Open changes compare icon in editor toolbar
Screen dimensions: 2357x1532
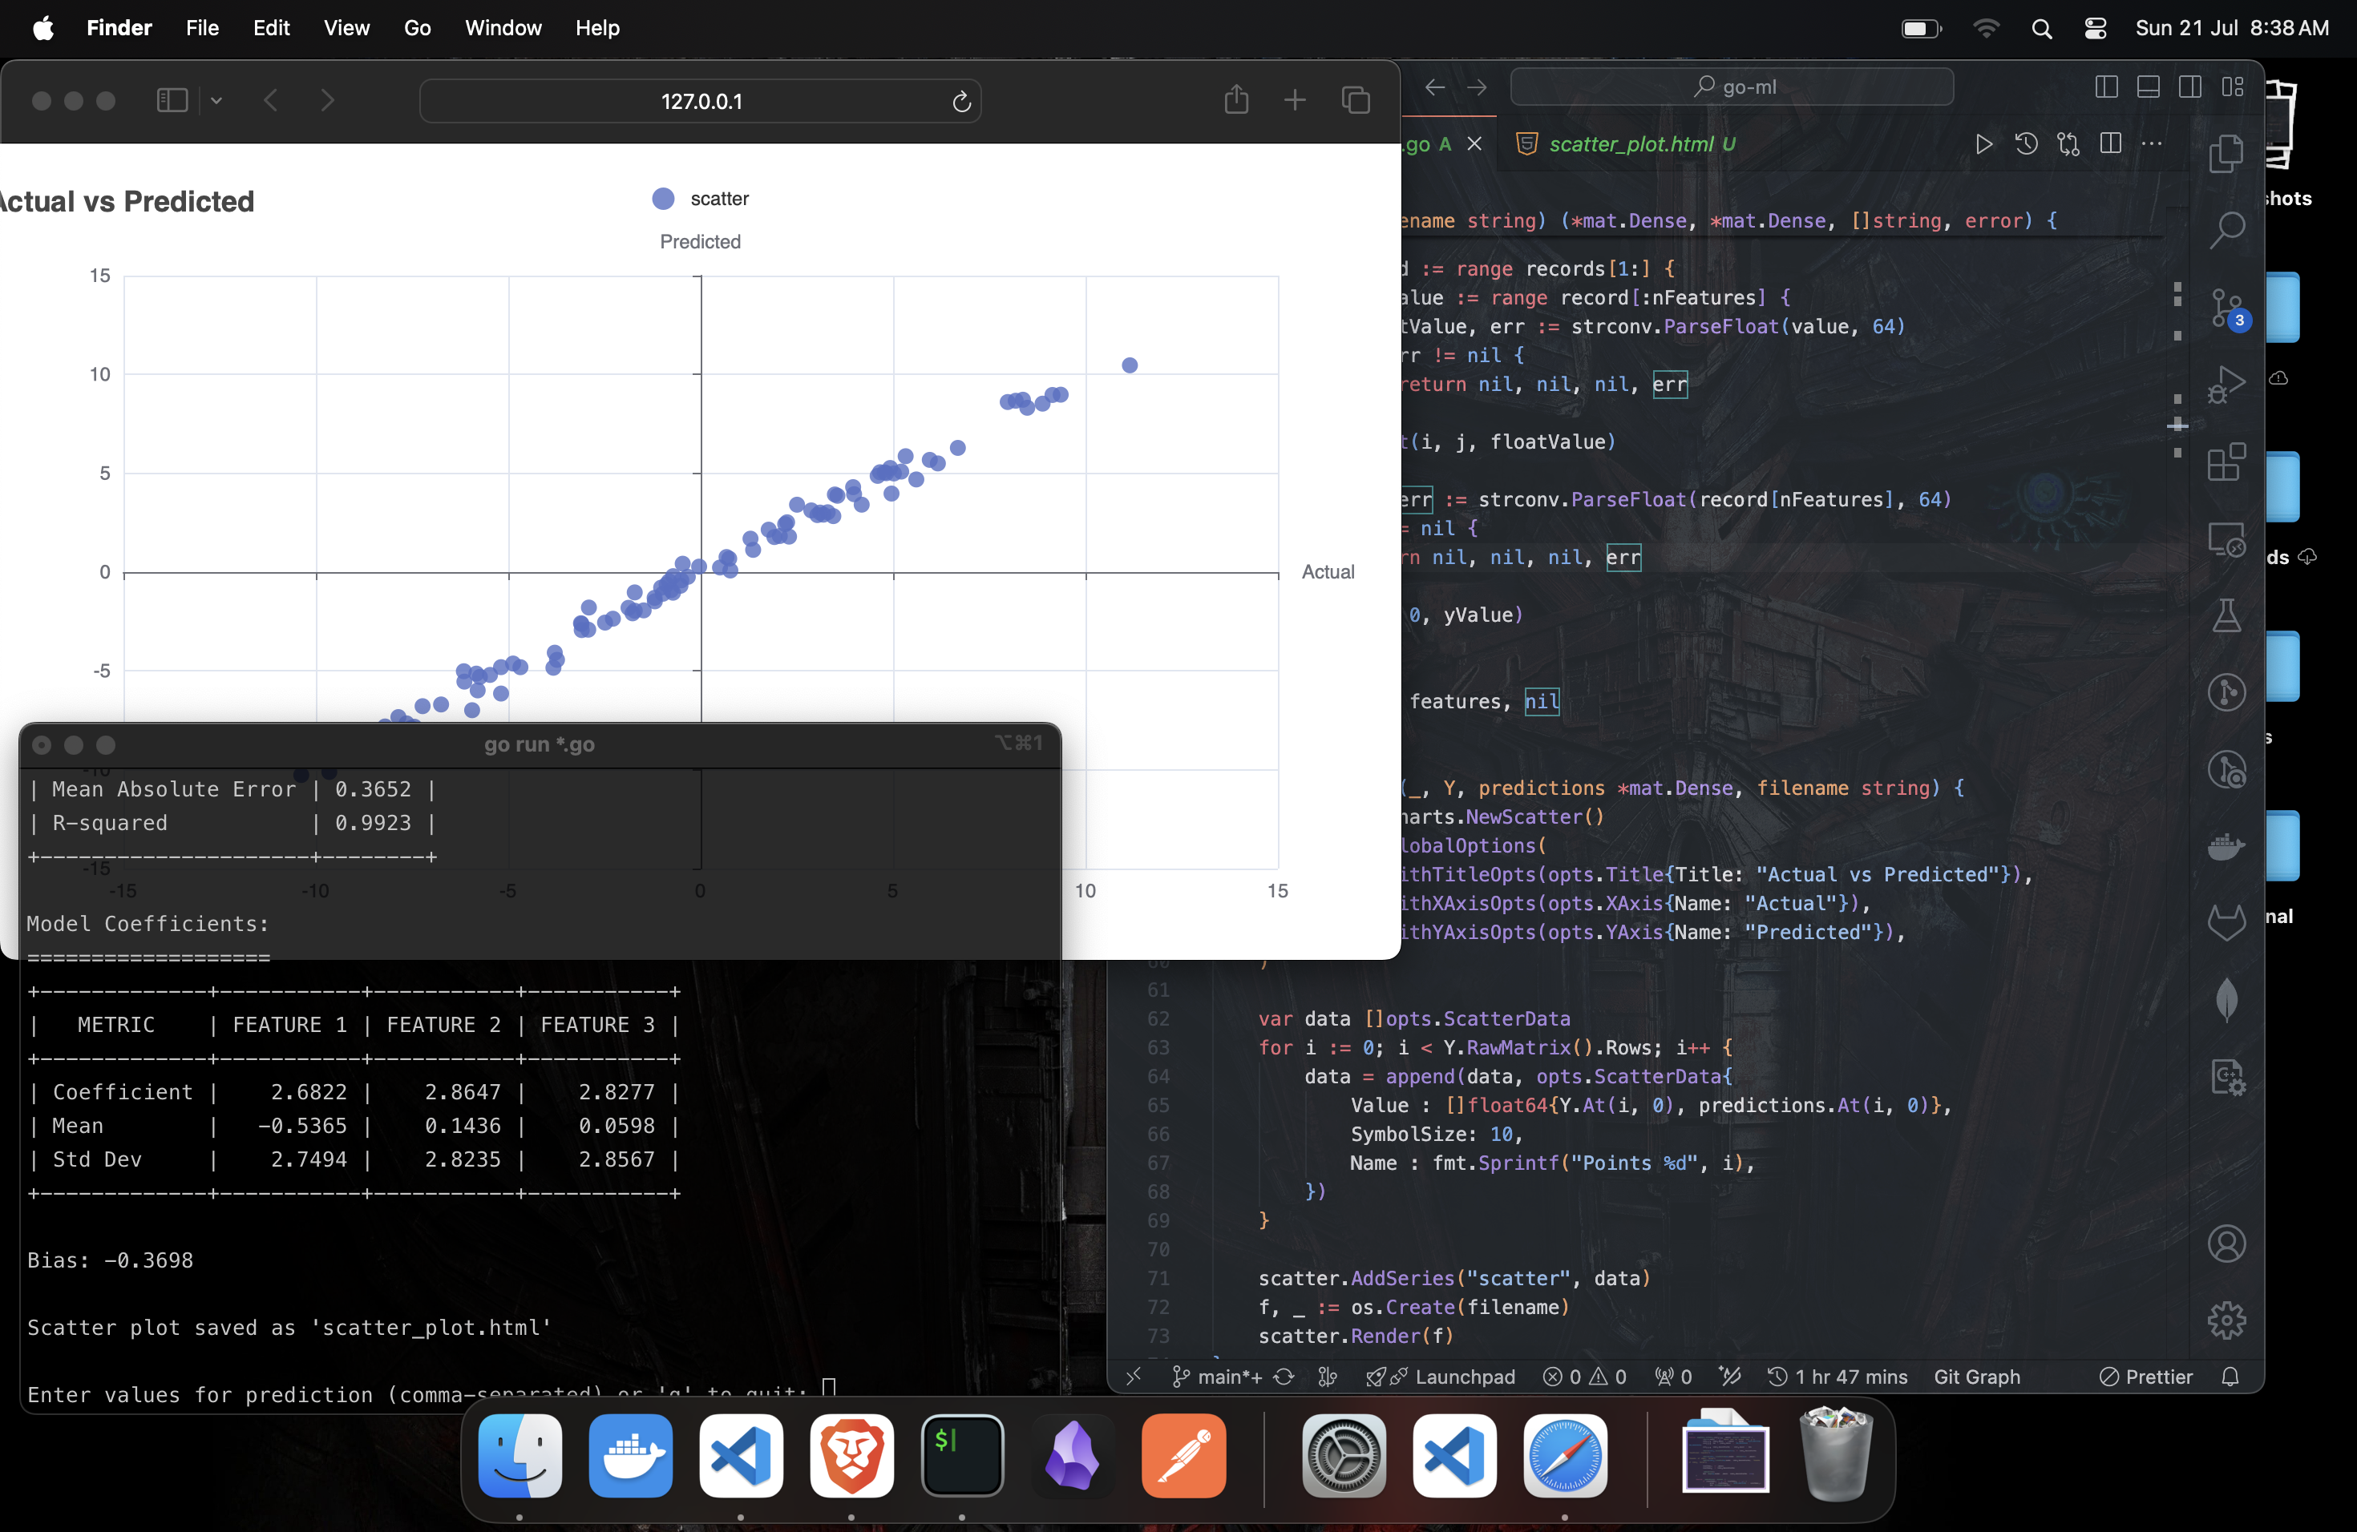[2068, 144]
